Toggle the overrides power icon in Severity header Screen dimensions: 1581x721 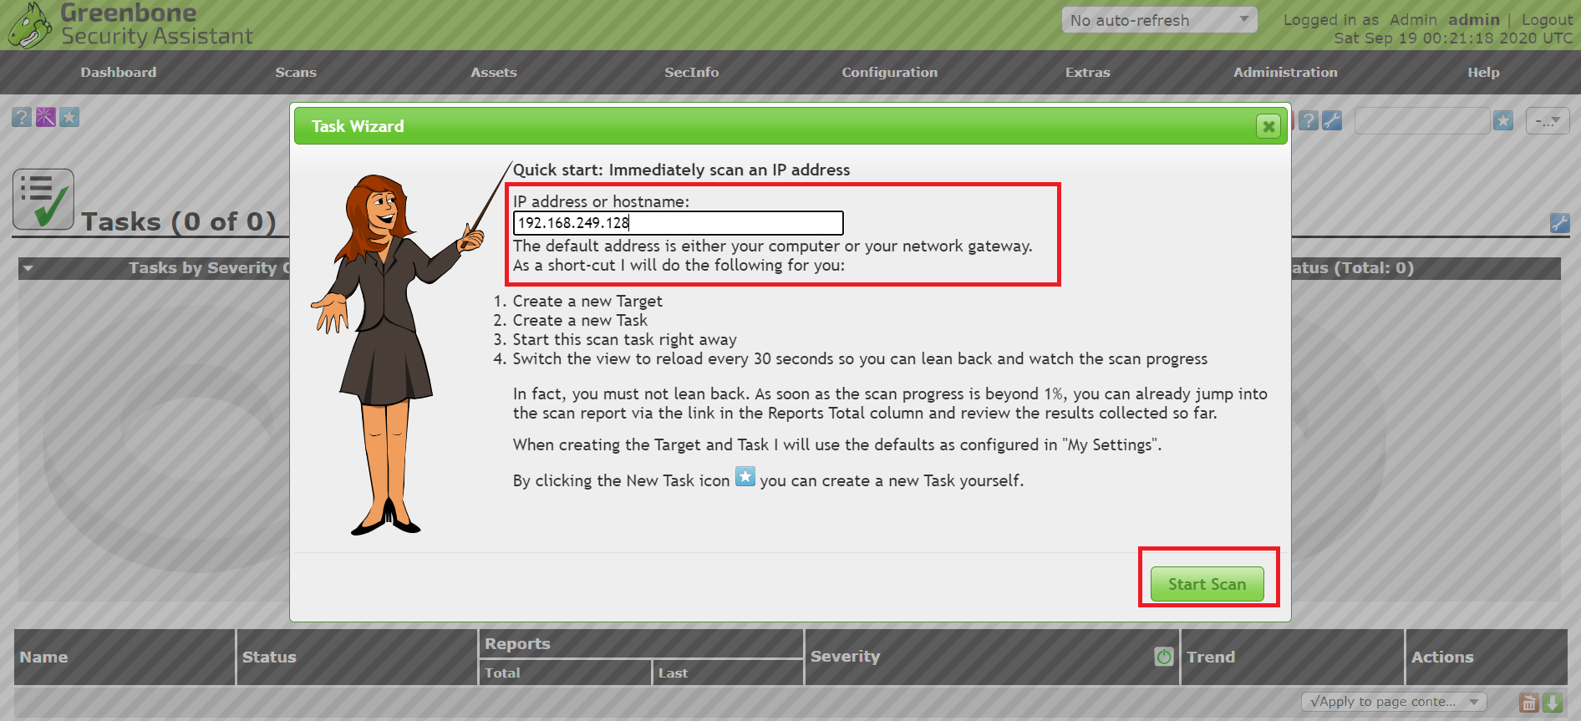pos(1164,657)
